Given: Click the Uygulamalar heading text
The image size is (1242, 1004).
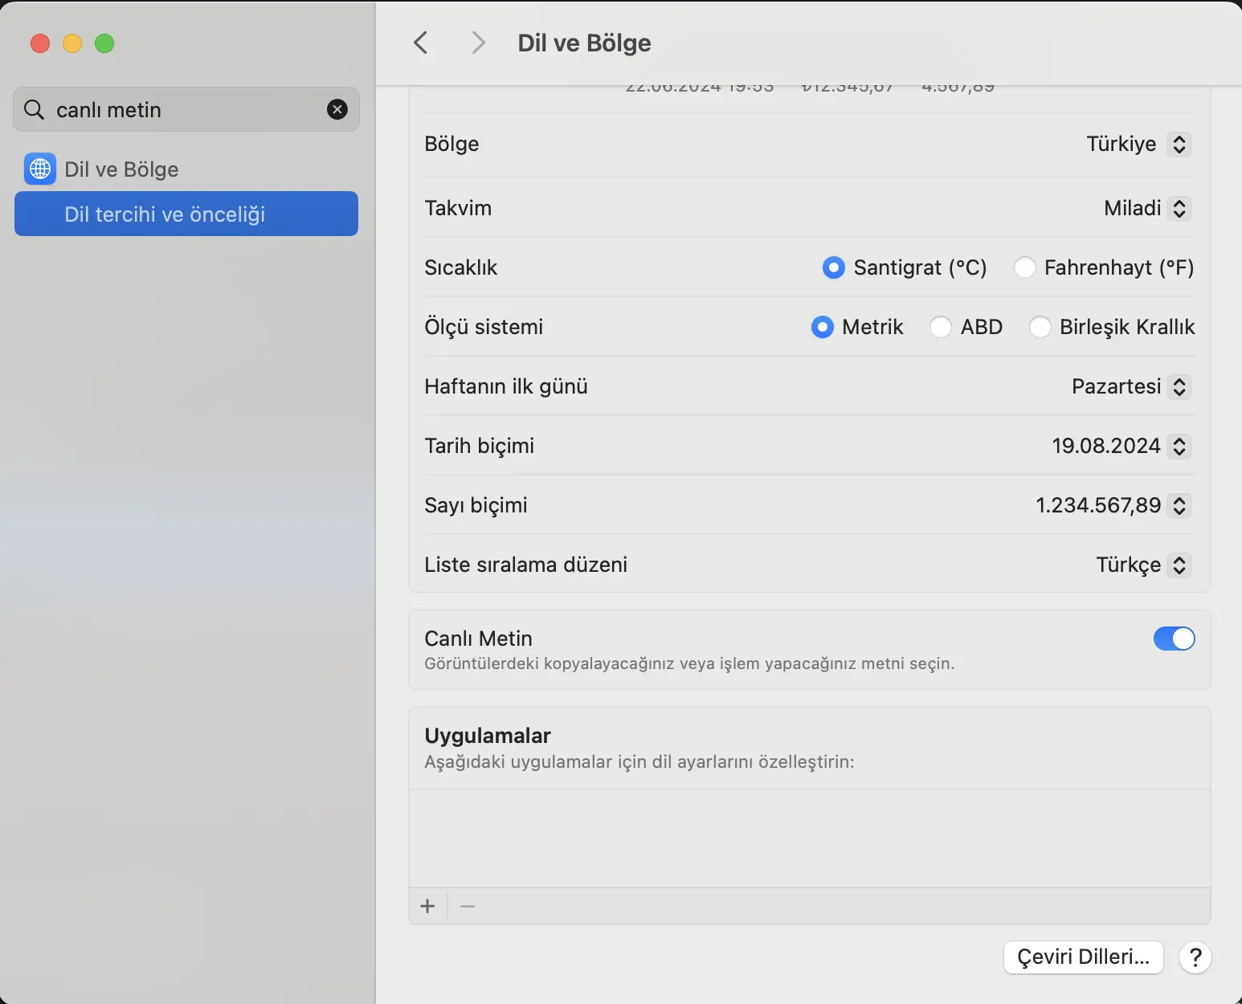Looking at the screenshot, I should (x=488, y=736).
